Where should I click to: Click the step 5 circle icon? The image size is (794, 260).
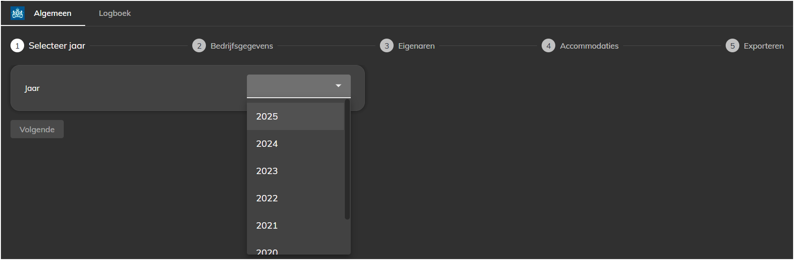pos(733,45)
